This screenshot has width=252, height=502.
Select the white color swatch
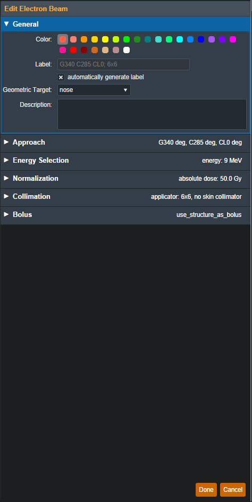coord(127,50)
